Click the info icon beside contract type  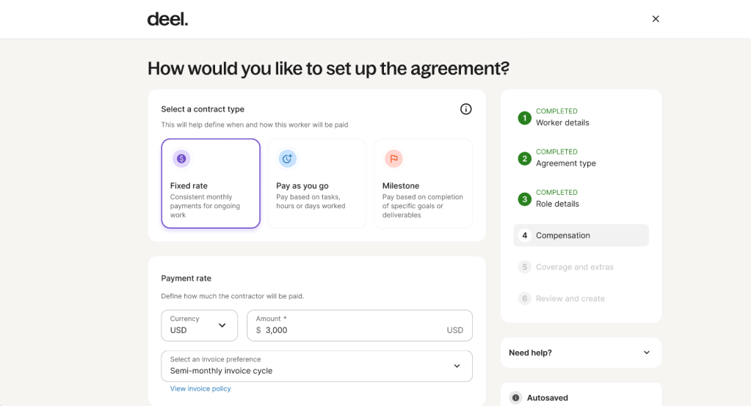point(465,109)
